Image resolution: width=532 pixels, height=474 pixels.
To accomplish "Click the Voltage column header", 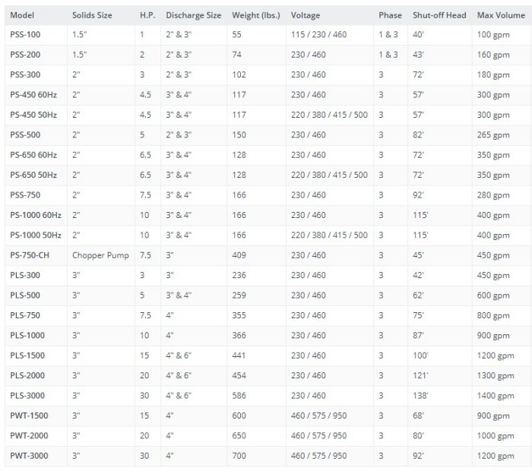I will tap(306, 15).
